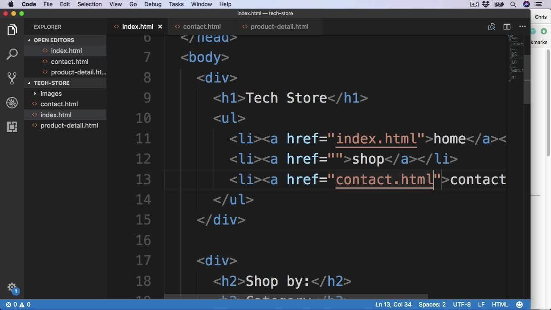
Task: Collapse the OPEN EDITORS section
Action: coord(54,40)
